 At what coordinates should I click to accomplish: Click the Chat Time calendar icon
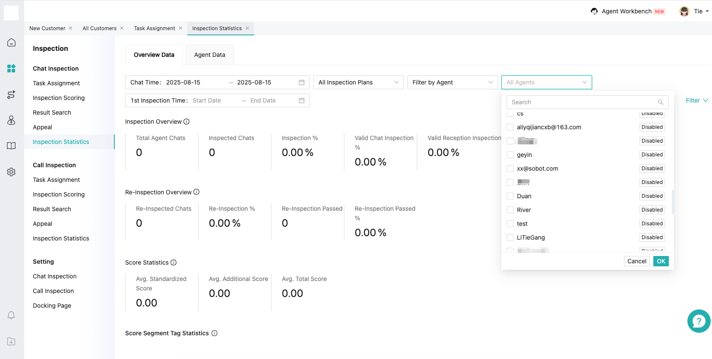[302, 82]
